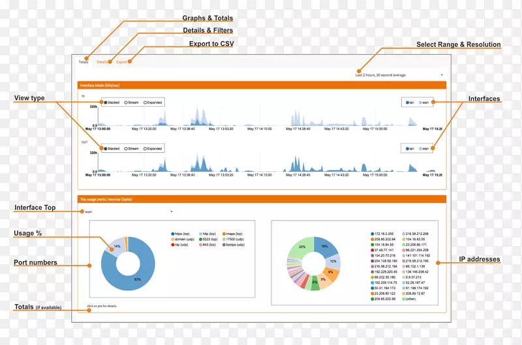
Task: Open the Export tab
Action: click(x=121, y=62)
